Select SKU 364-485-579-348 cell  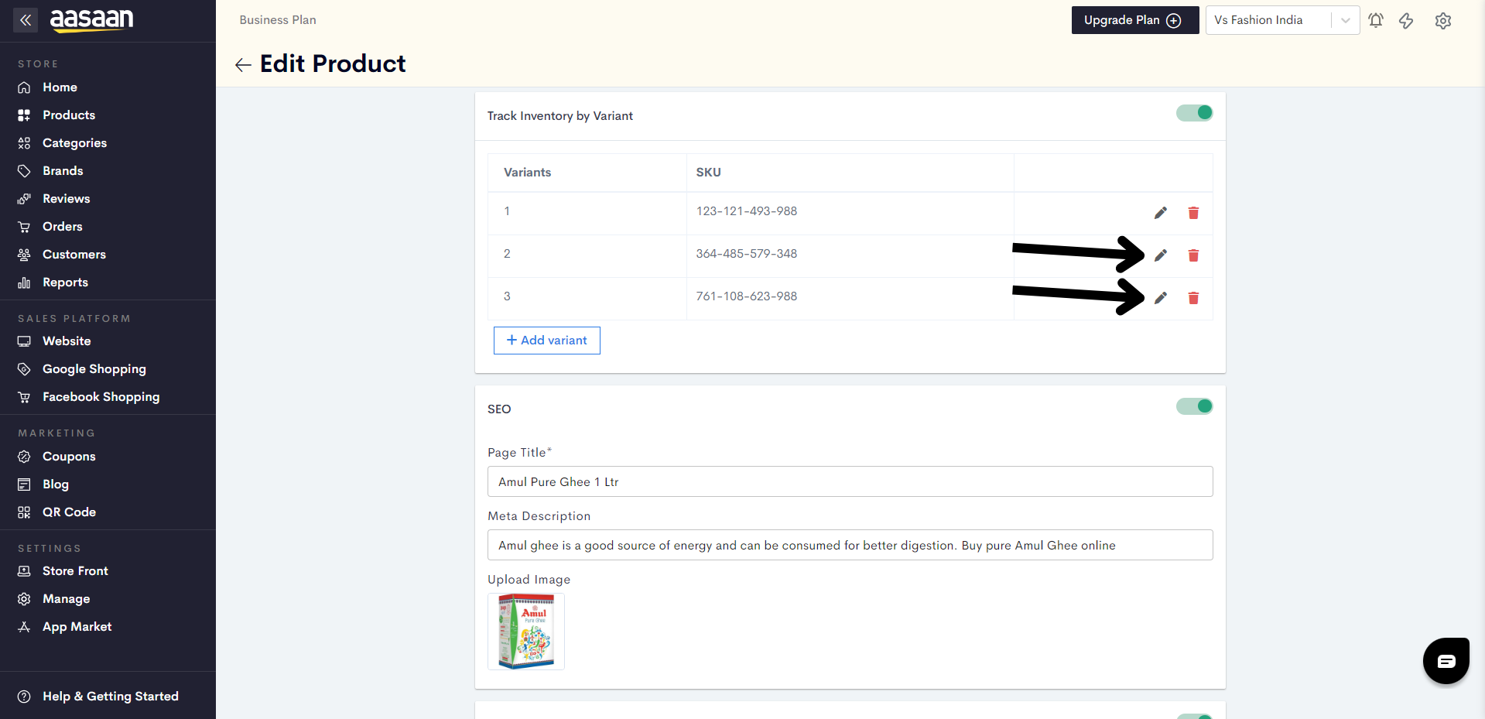pos(850,255)
